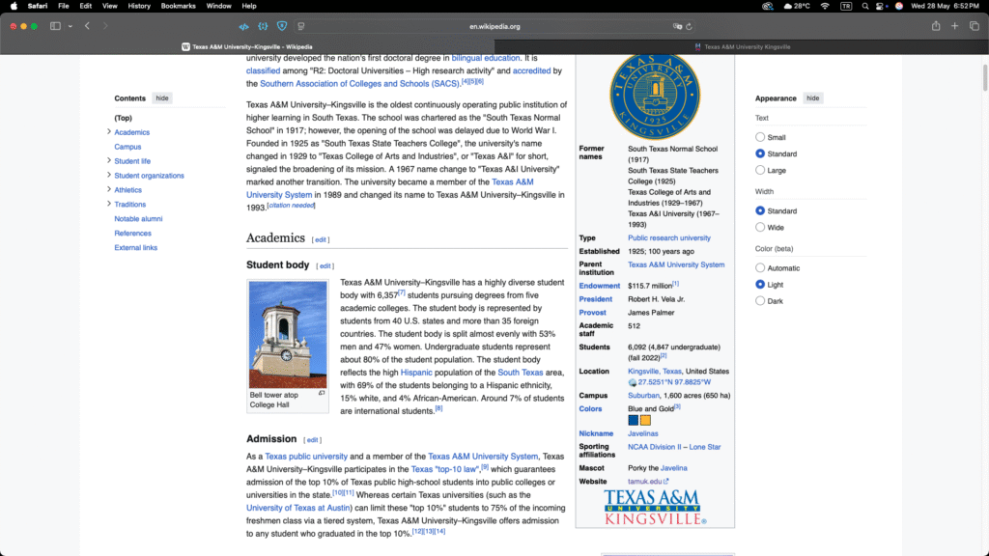Choose the Wide width radio button

pyautogui.click(x=760, y=228)
